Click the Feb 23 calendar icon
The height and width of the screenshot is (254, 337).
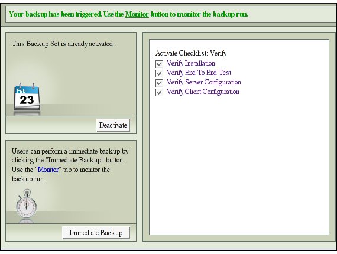(27, 97)
